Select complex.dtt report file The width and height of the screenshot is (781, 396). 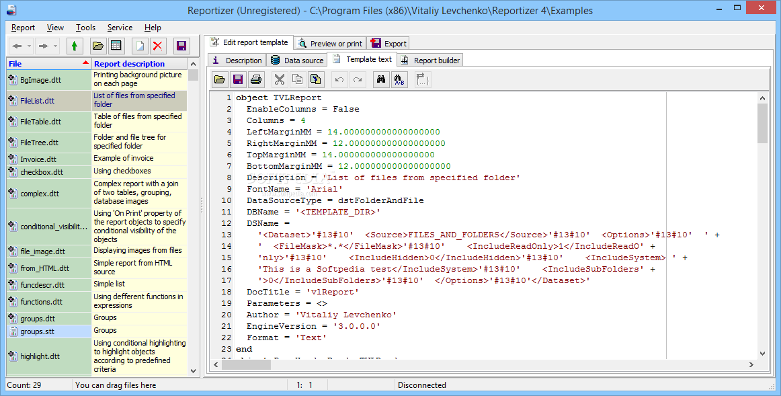click(49, 193)
